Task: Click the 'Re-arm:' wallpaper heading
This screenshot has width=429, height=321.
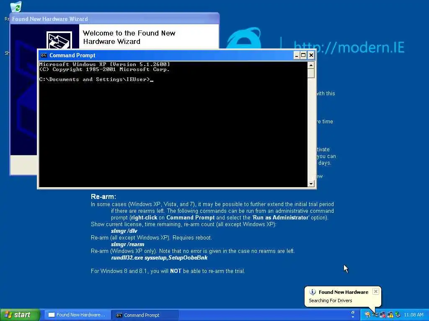Action: click(x=103, y=196)
